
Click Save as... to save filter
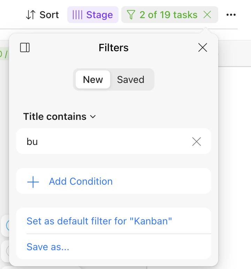click(48, 247)
